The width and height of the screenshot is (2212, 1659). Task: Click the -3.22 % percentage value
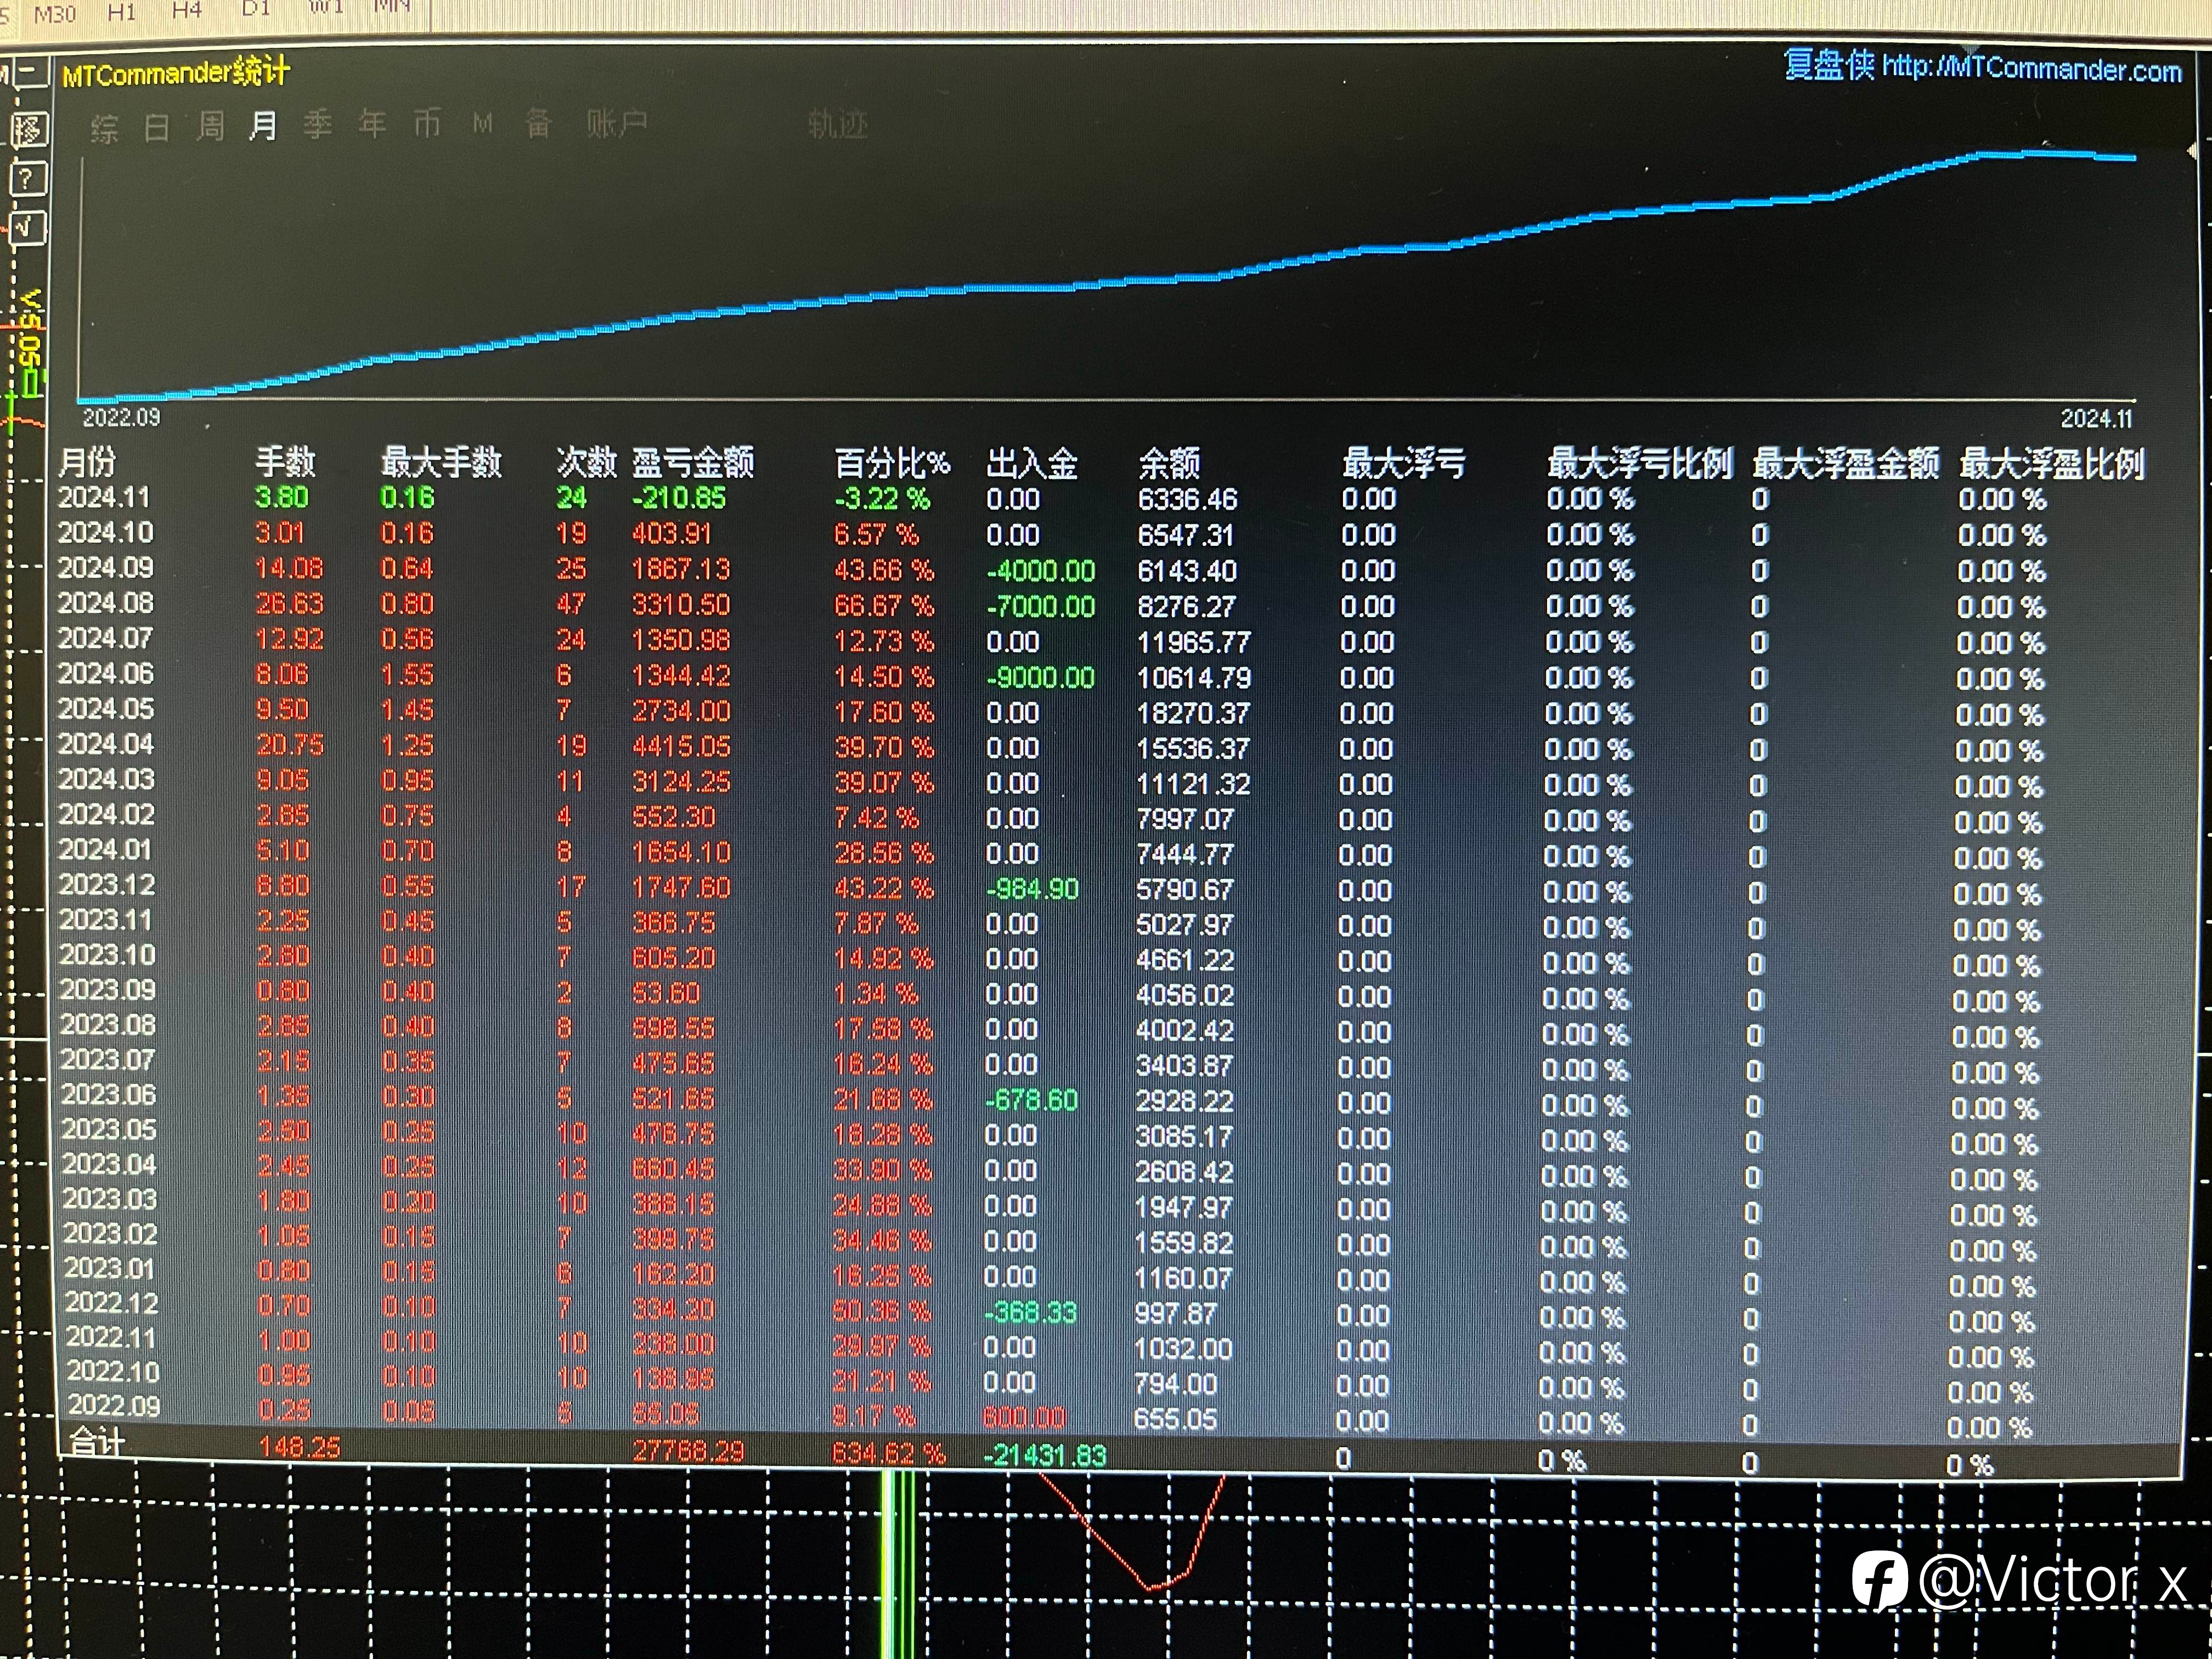883,499
